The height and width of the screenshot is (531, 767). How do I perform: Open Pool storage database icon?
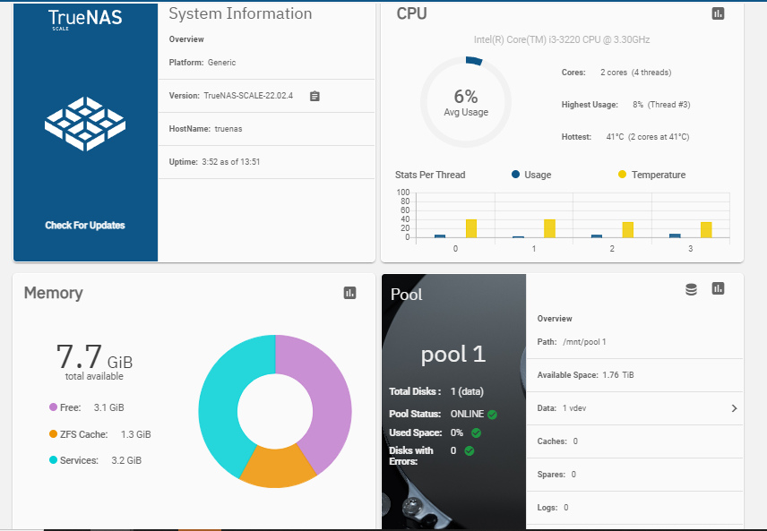tap(691, 289)
